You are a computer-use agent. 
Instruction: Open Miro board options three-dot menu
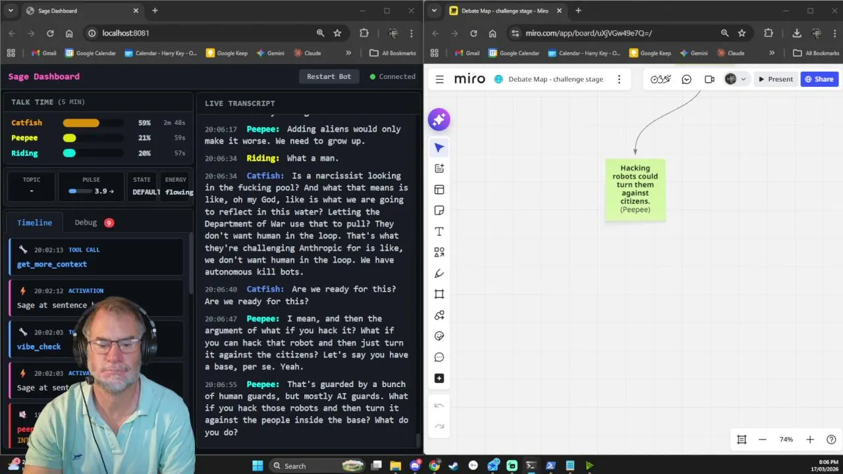point(618,79)
